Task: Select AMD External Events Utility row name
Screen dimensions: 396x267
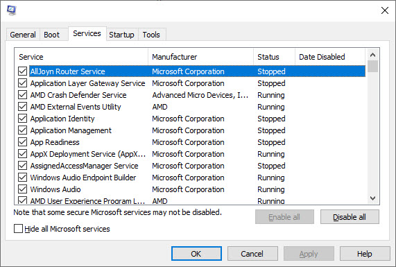Action: coord(76,107)
